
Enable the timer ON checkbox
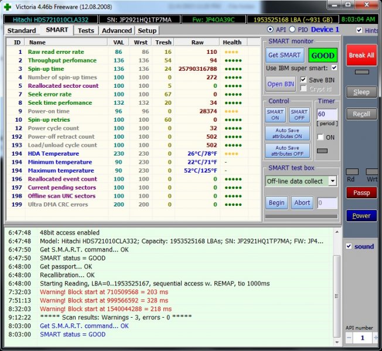[x=320, y=137]
